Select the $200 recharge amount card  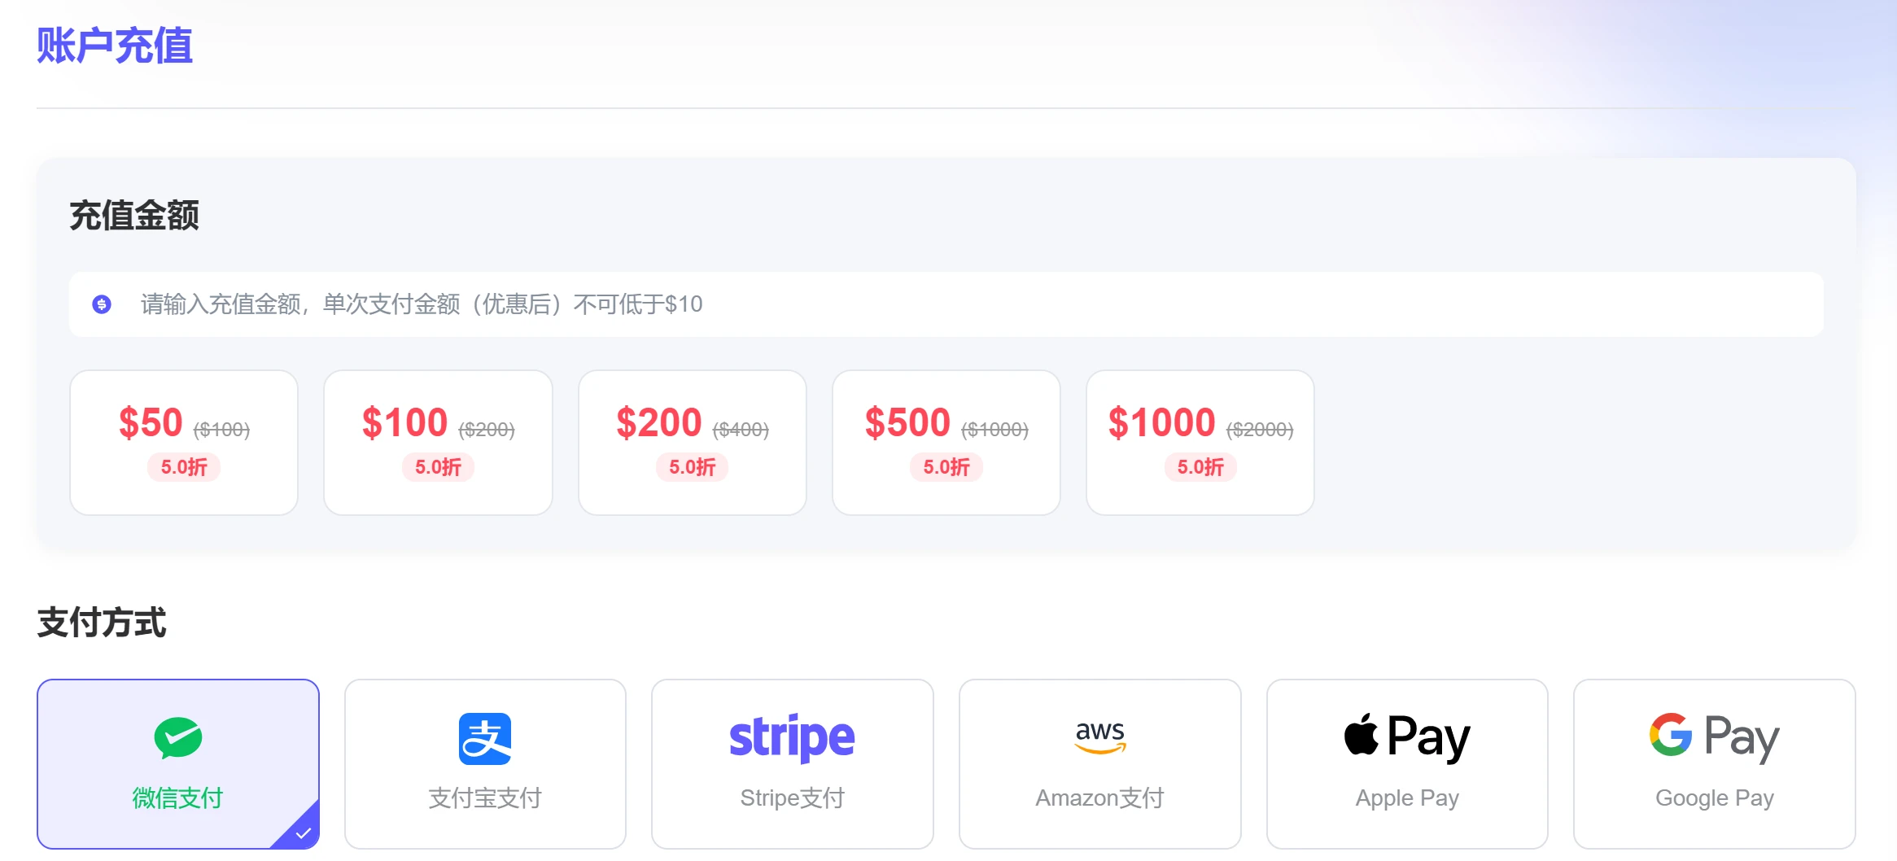pos(693,443)
